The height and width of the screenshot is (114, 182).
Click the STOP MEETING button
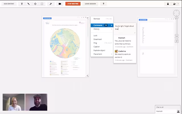(73, 4)
